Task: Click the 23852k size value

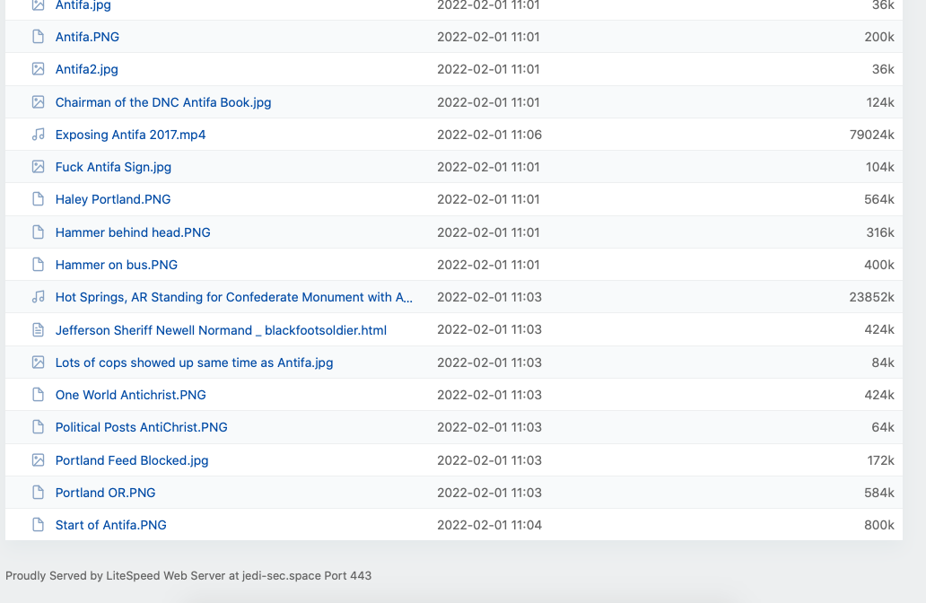Action: coord(871,297)
